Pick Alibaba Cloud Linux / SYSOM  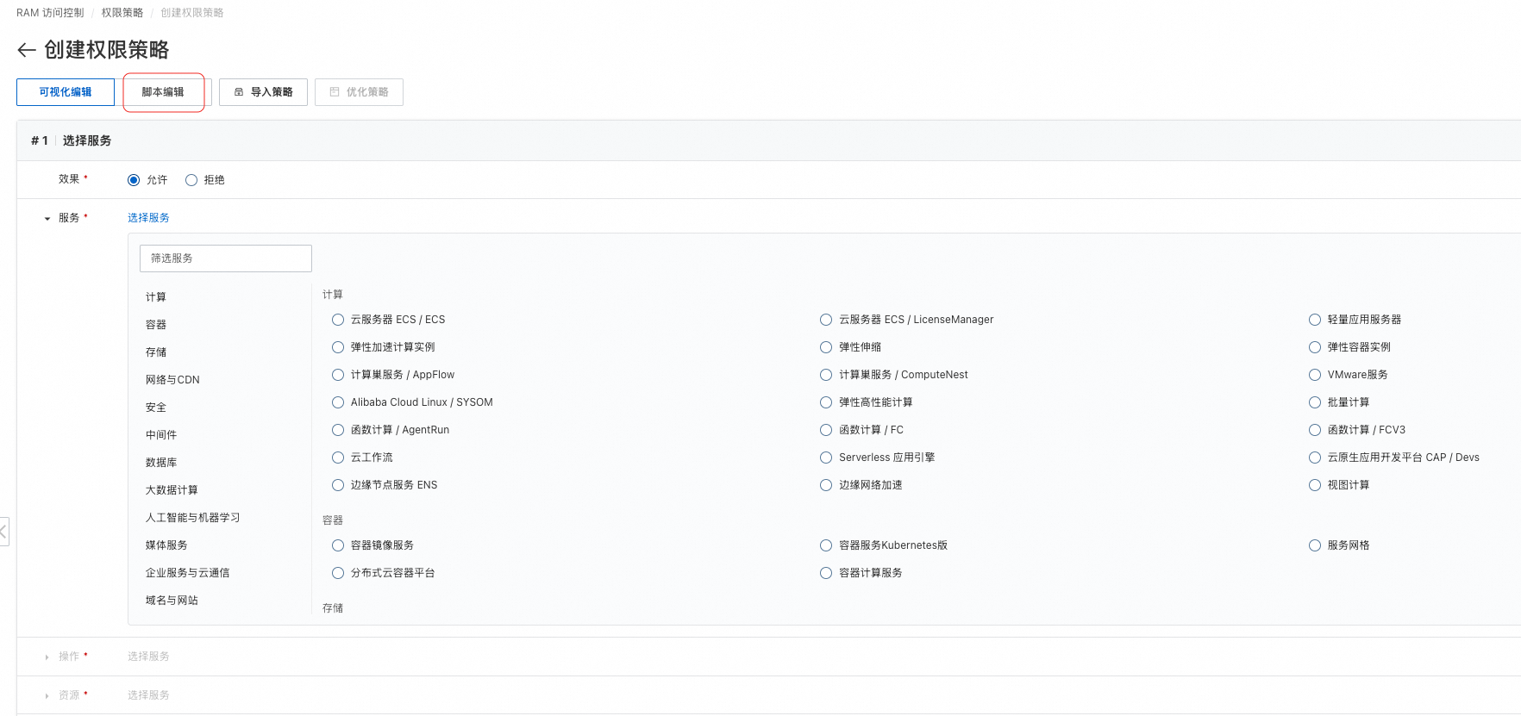(338, 402)
